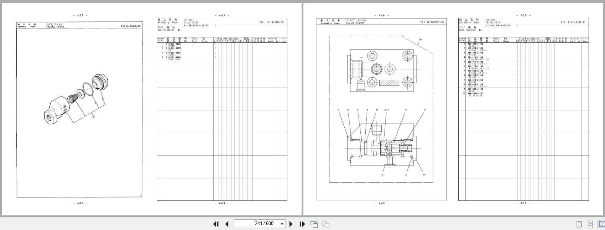This screenshot has width=605, height=230.
Task: Click callout number 30 in the page 449 drawing
Action: [x=420, y=40]
